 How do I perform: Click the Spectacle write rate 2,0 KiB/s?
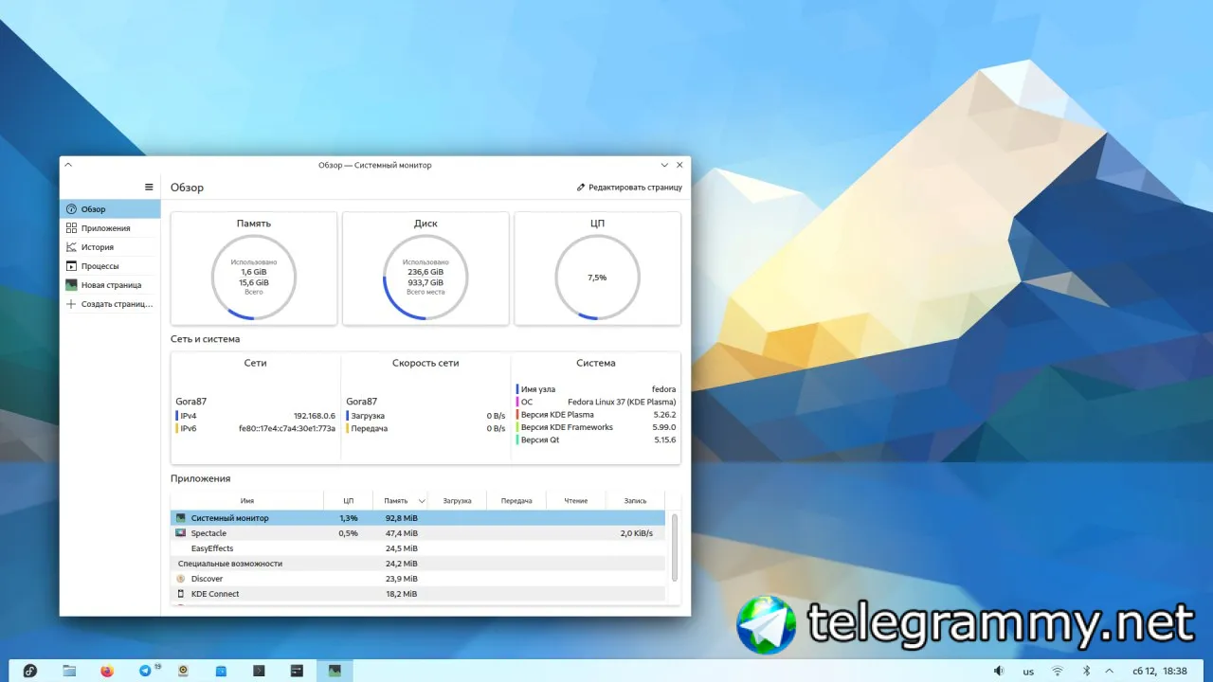pyautogui.click(x=637, y=533)
